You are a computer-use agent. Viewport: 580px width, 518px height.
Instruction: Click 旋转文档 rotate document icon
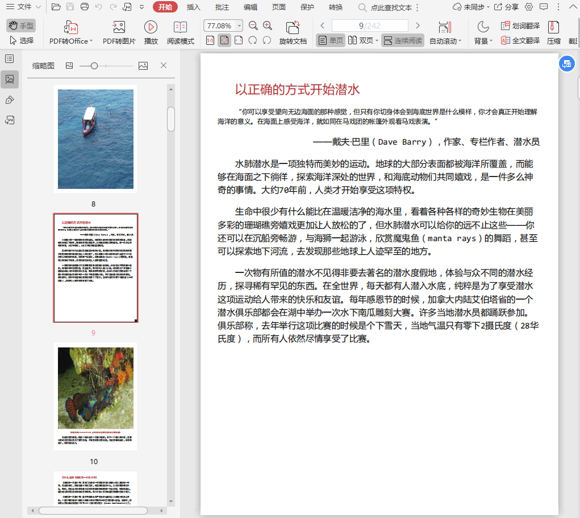pos(293,32)
